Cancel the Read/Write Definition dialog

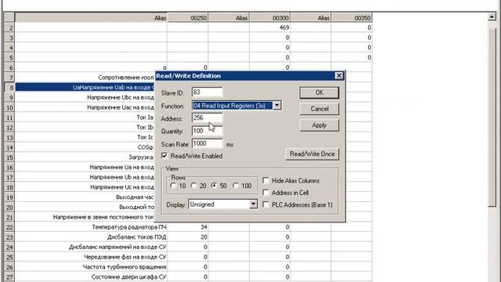pyautogui.click(x=319, y=109)
